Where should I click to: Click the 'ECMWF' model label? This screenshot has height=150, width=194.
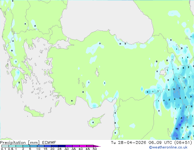tap(49, 143)
